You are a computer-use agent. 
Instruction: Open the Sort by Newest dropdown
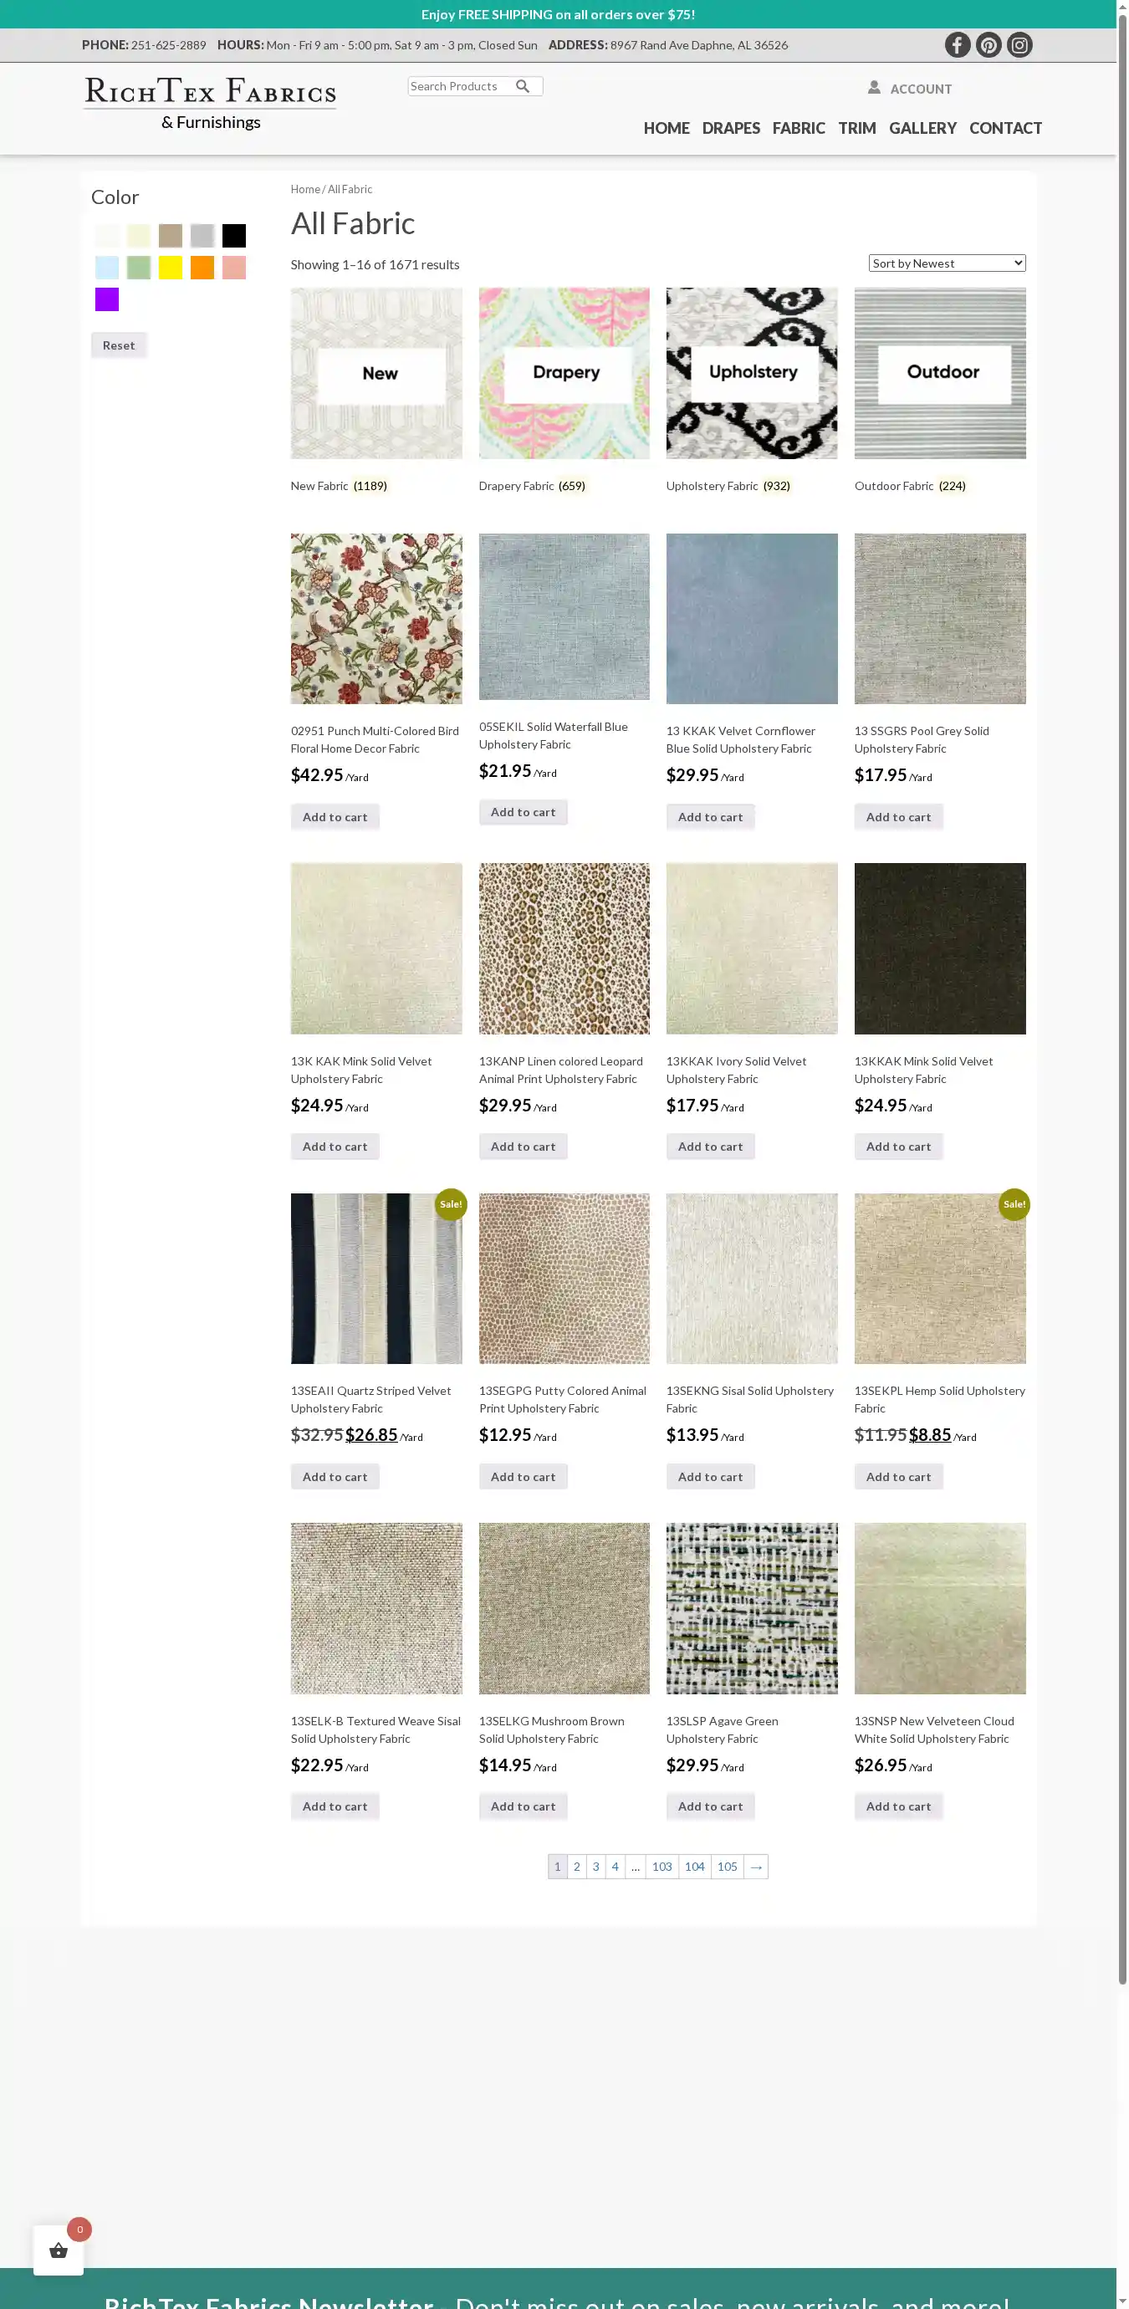click(x=947, y=263)
